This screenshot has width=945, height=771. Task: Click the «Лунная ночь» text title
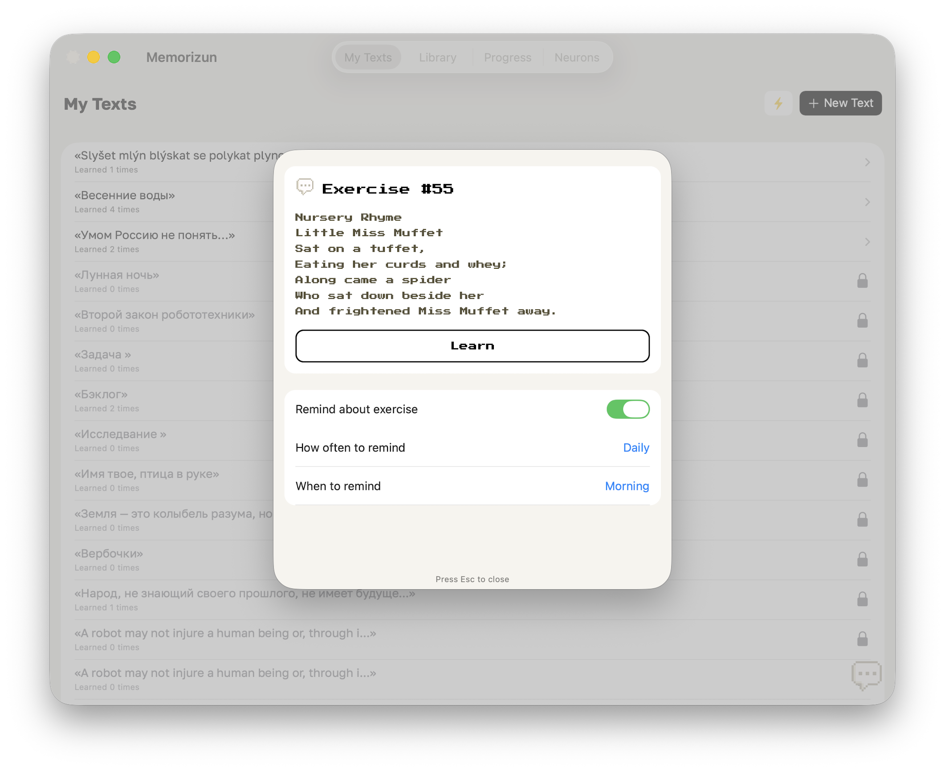pyautogui.click(x=117, y=275)
